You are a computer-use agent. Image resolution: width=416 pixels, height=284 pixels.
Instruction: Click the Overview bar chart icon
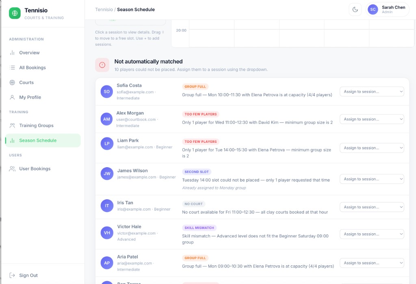(x=12, y=53)
